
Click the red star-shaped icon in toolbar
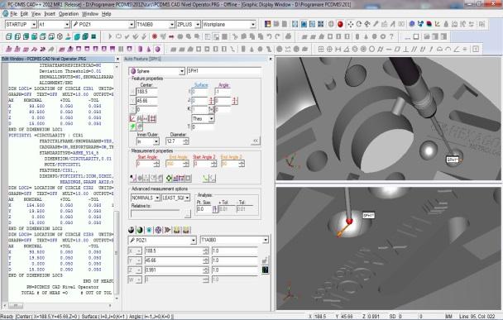[155, 36]
